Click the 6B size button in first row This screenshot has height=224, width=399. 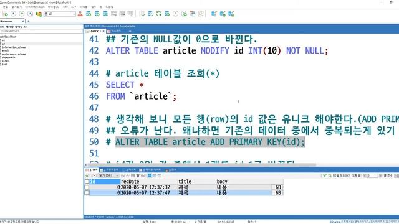(x=277, y=187)
